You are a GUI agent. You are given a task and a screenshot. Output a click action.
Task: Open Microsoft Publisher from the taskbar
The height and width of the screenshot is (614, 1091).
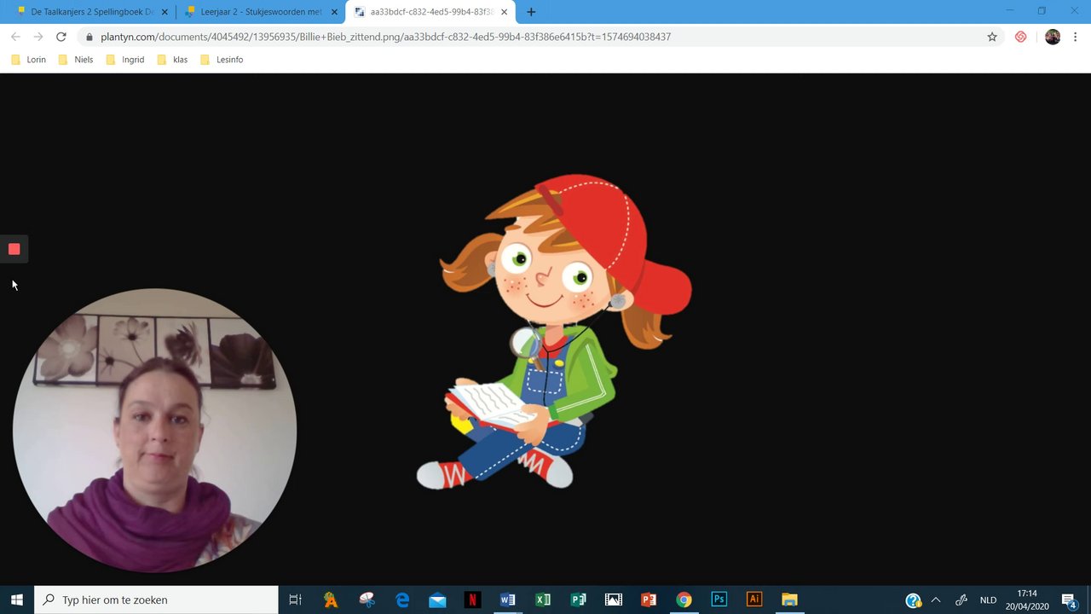[x=578, y=600]
